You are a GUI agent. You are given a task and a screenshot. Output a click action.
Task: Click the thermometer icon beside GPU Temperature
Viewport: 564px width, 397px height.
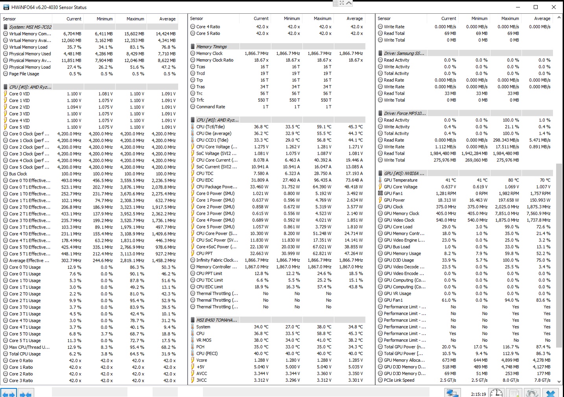click(380, 180)
